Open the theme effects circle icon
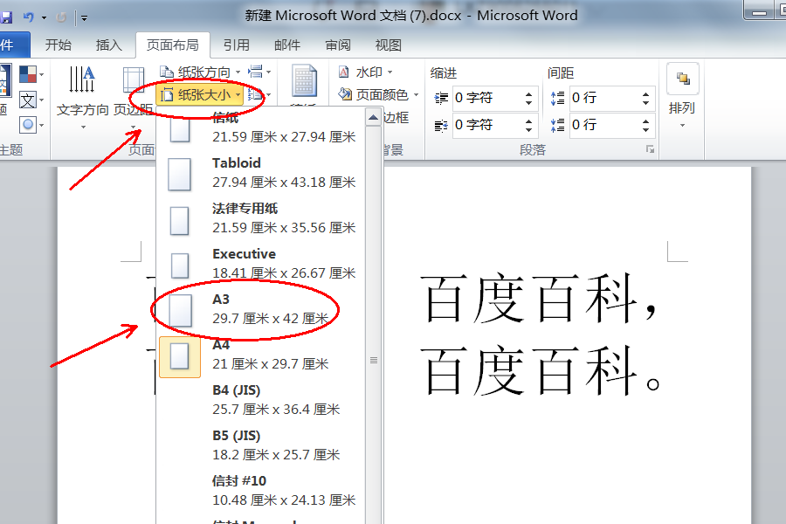This screenshot has height=524, width=786. 31,124
